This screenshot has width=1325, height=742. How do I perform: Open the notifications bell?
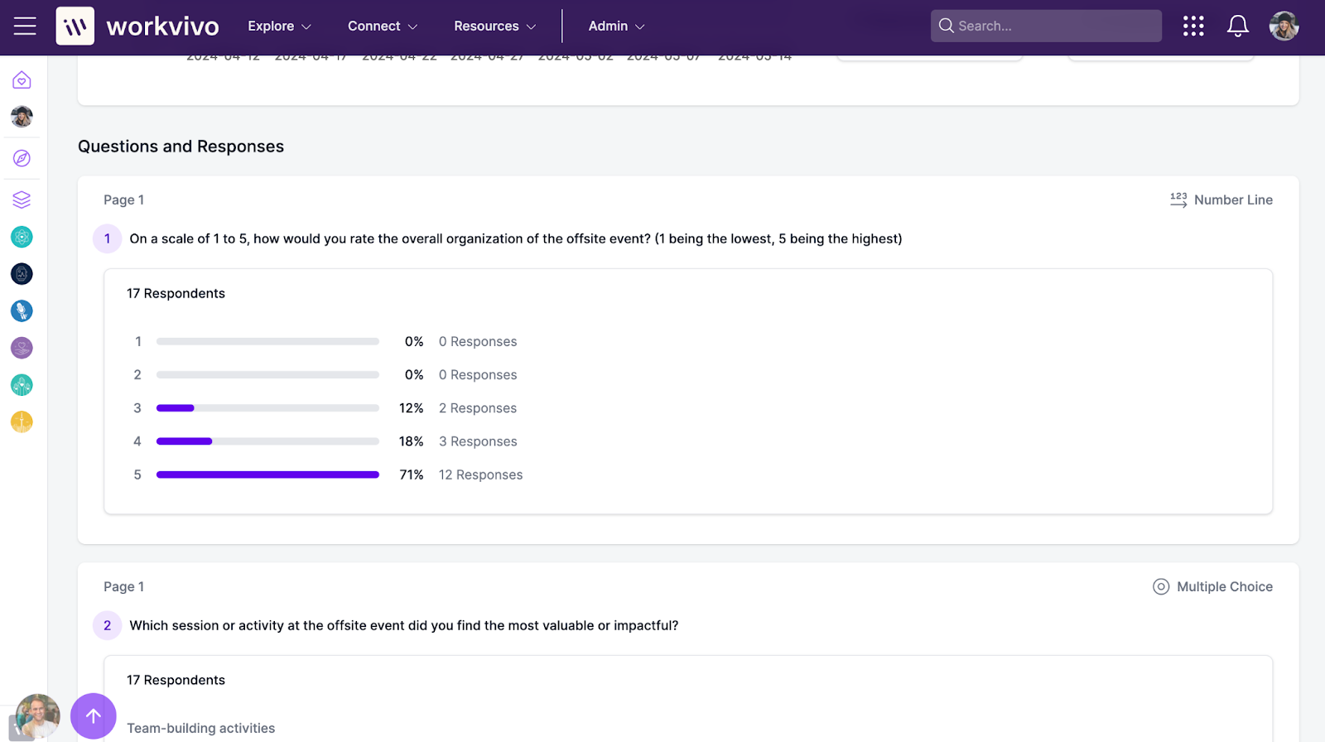coord(1237,26)
